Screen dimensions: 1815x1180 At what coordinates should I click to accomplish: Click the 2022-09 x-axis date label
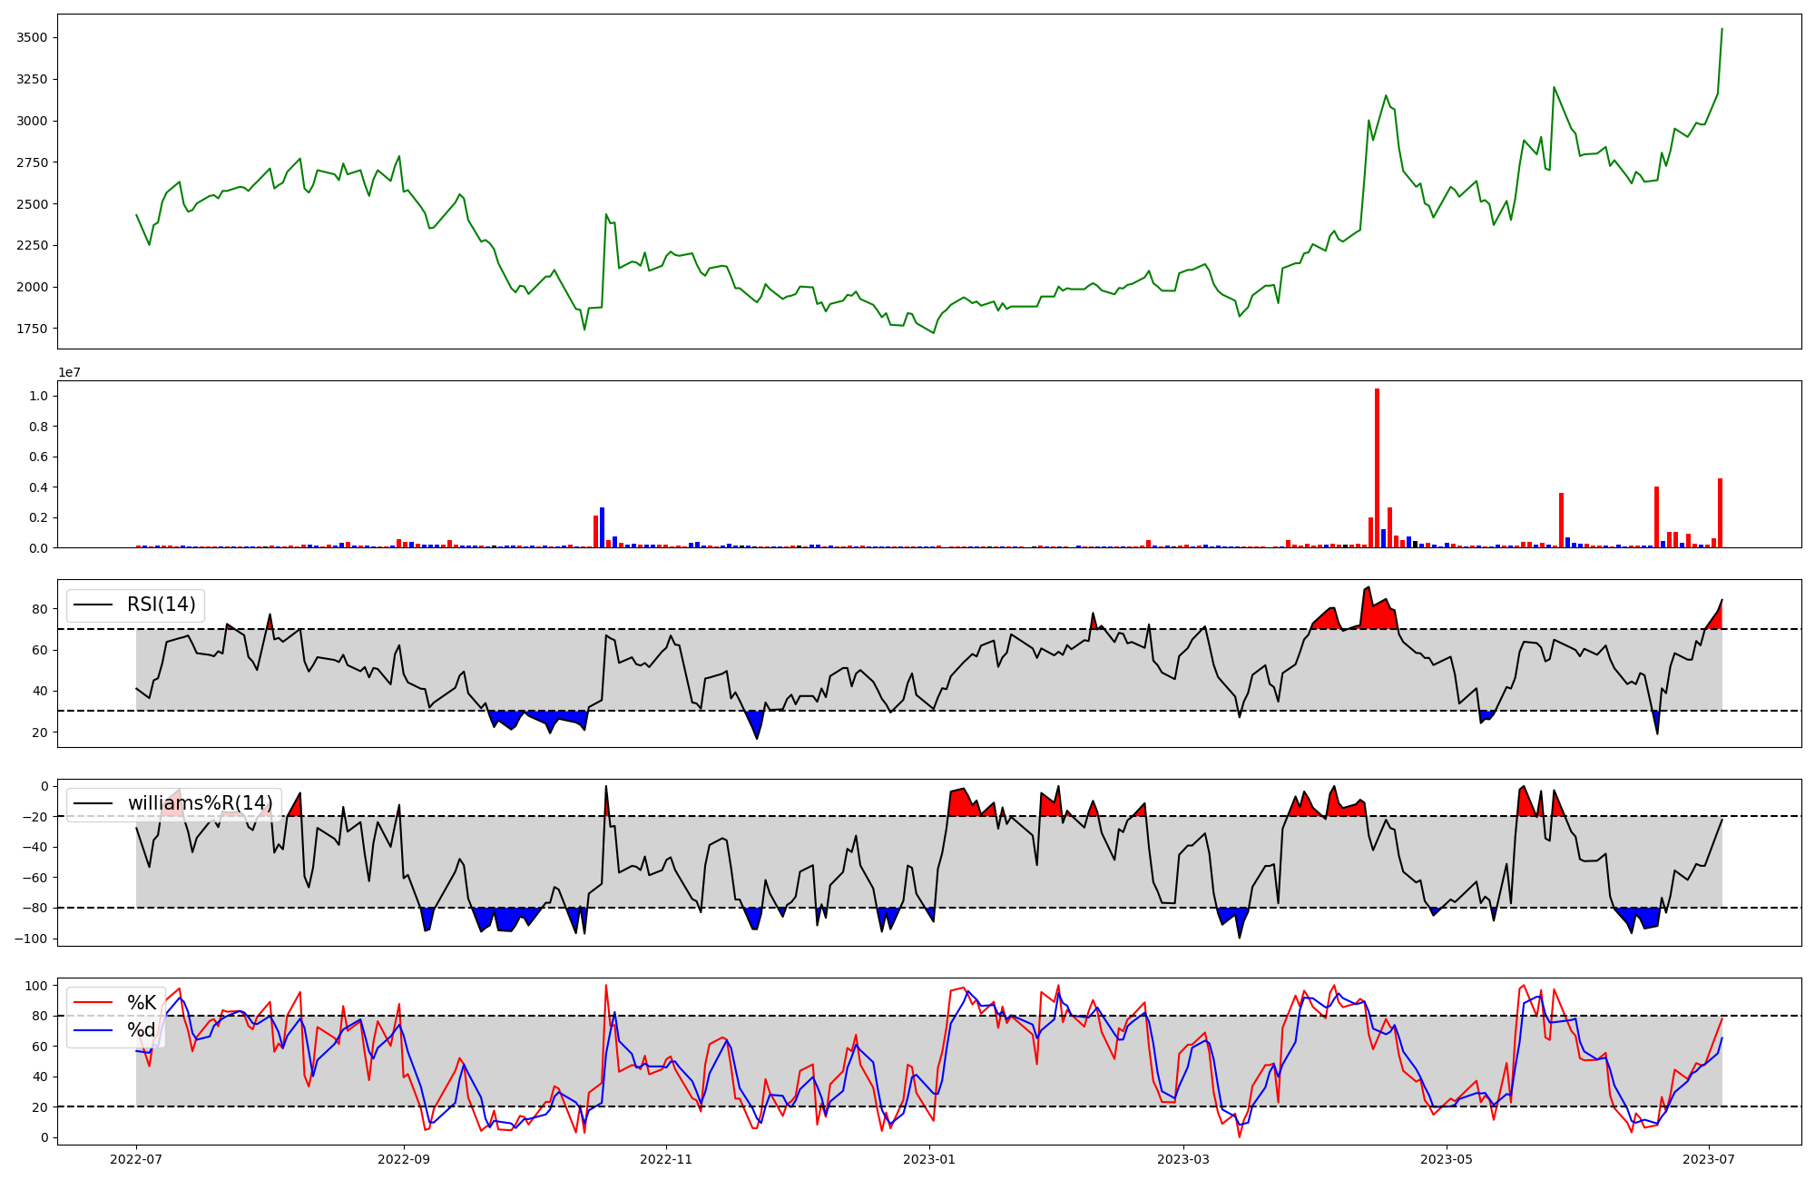403,1158
